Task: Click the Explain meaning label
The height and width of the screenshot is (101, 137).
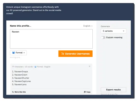Action: (x=114, y=37)
